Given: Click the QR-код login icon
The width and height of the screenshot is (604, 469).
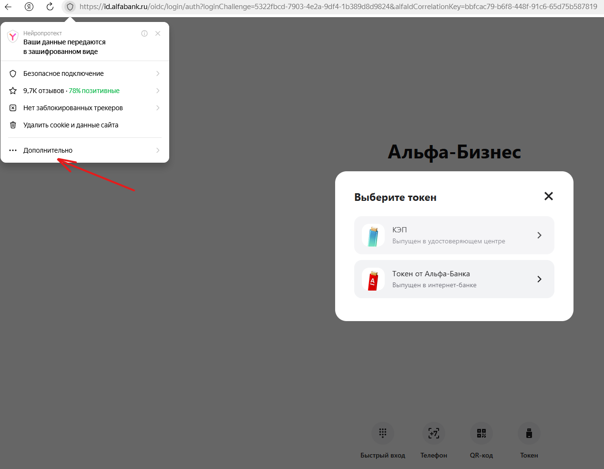Looking at the screenshot, I should (481, 433).
